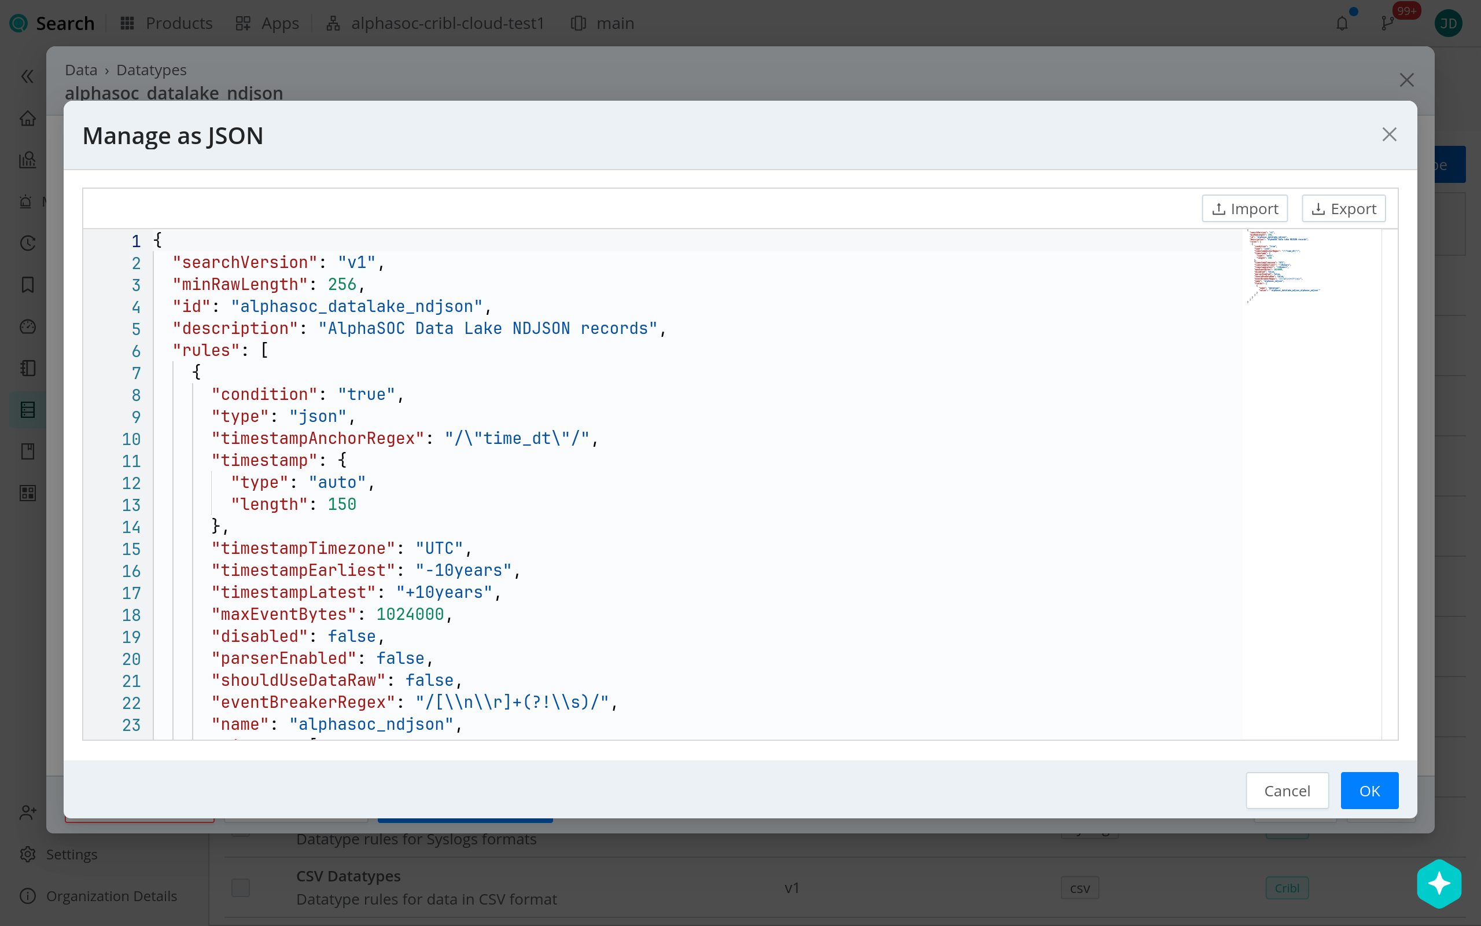Click the "timestampTimezone" UTC line

(341, 549)
